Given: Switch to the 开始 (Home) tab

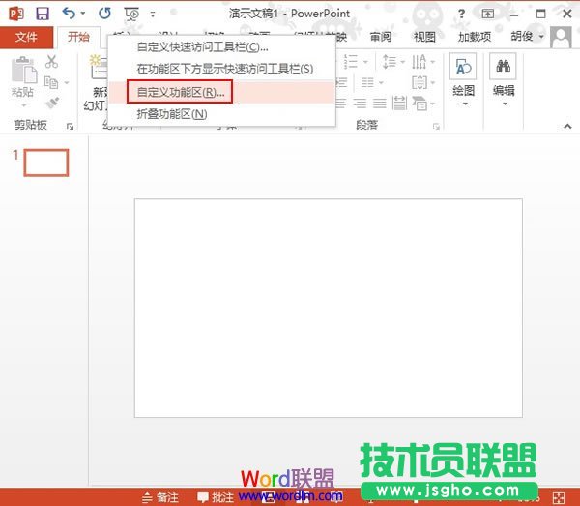Looking at the screenshot, I should point(78,37).
